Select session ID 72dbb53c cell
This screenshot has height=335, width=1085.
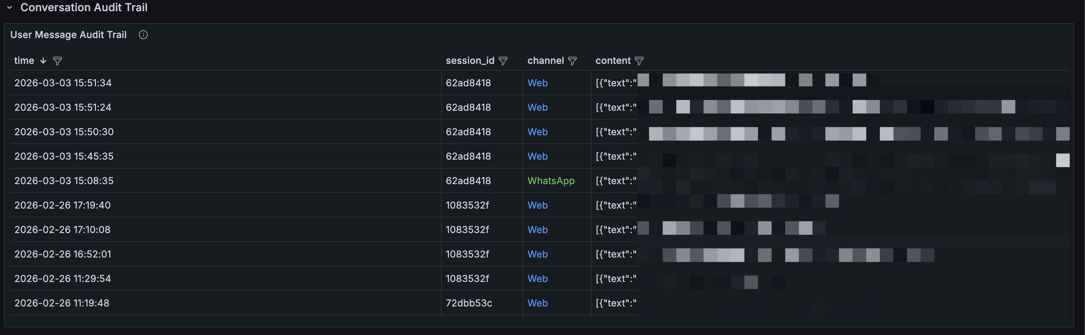click(x=469, y=303)
